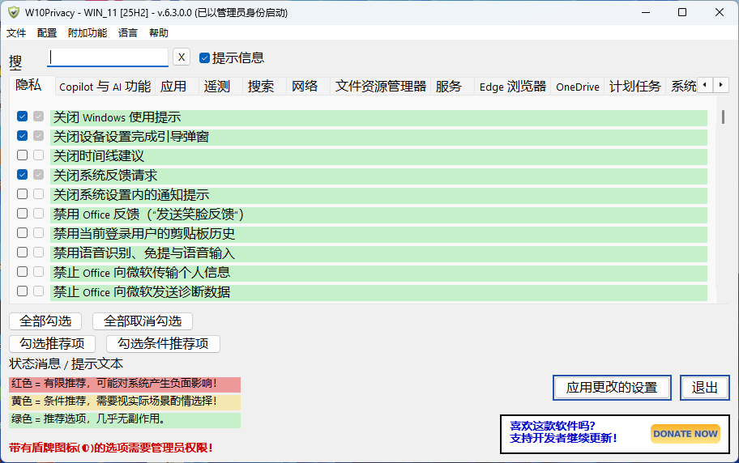The image size is (739, 463).
Task: Check 禁用当前登录用户的剪贴板历史 first checkbox
Action: coord(22,232)
